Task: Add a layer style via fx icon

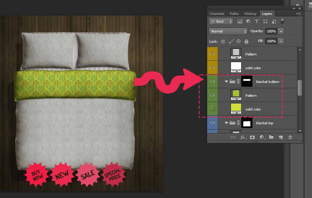Action: coord(243,137)
